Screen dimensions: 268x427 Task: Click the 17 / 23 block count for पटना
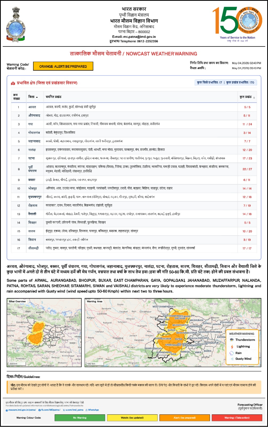pos(247,158)
